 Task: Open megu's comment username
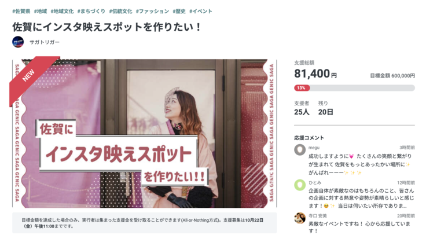click(x=314, y=148)
